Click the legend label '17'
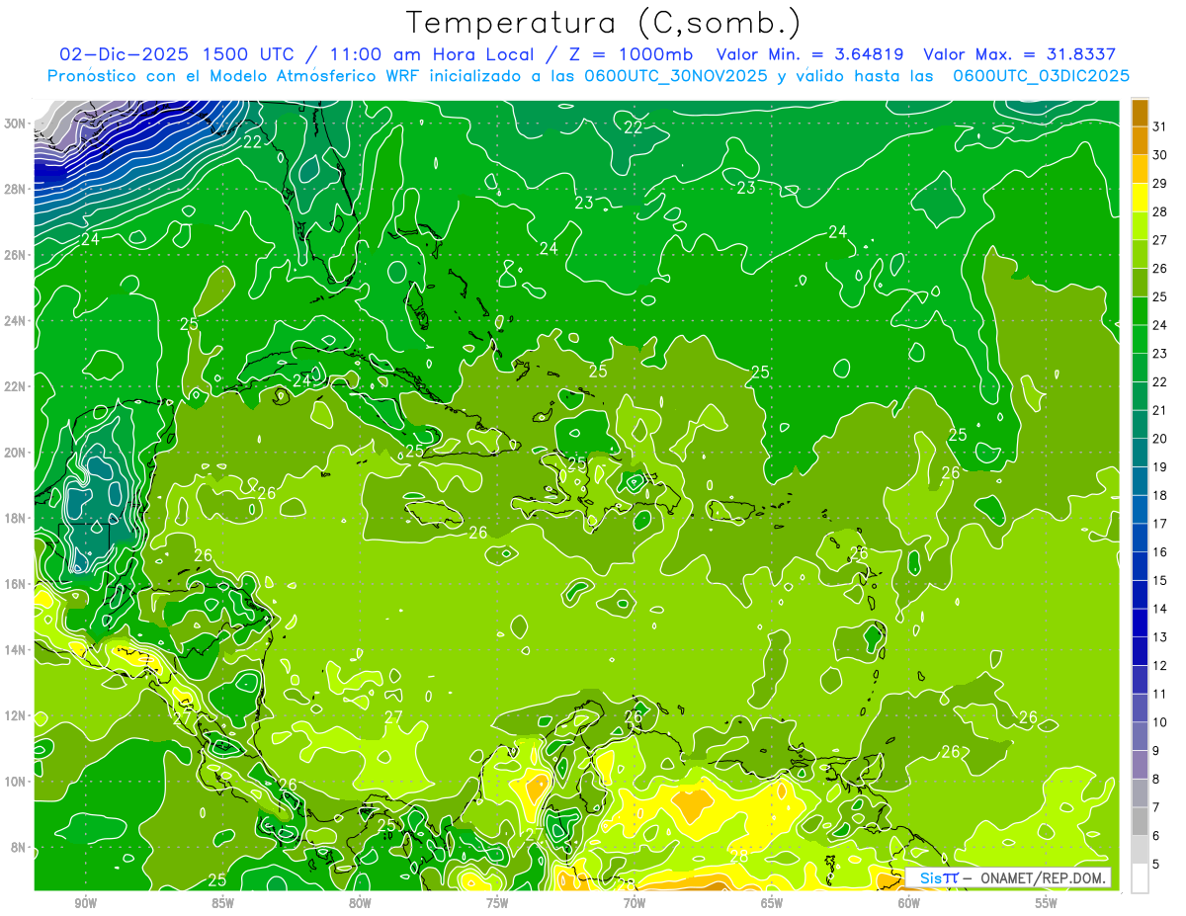 coord(1159,524)
